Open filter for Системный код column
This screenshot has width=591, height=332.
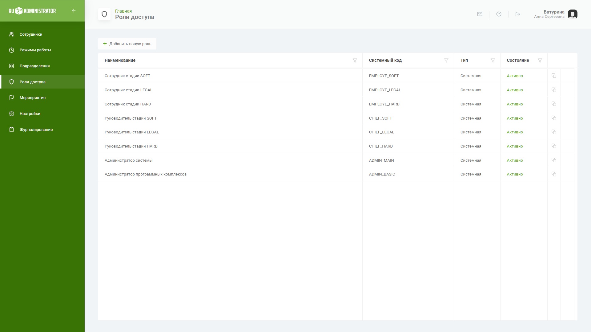click(446, 61)
